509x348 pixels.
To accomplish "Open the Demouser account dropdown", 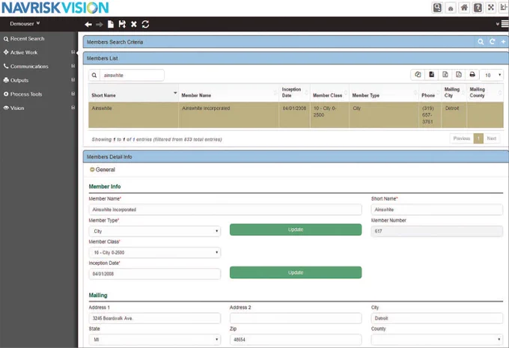I will 25,24.
